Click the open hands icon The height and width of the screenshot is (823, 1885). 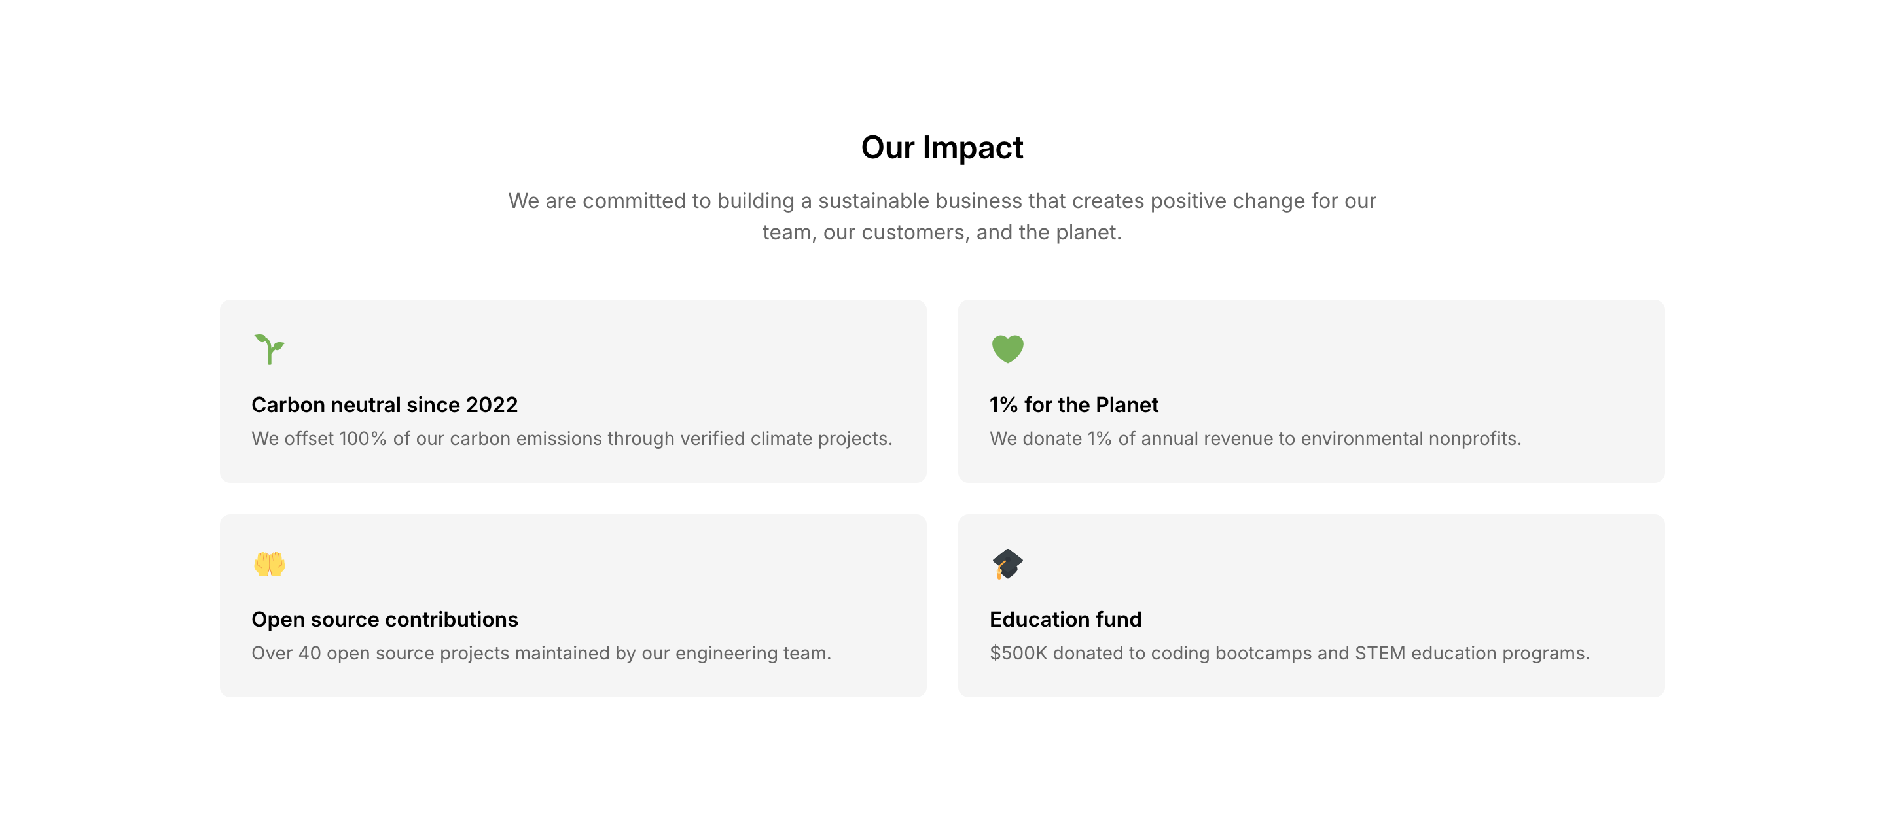click(269, 564)
